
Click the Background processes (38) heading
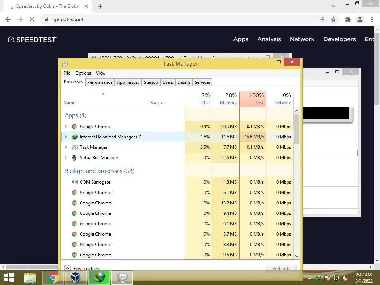[99, 171]
